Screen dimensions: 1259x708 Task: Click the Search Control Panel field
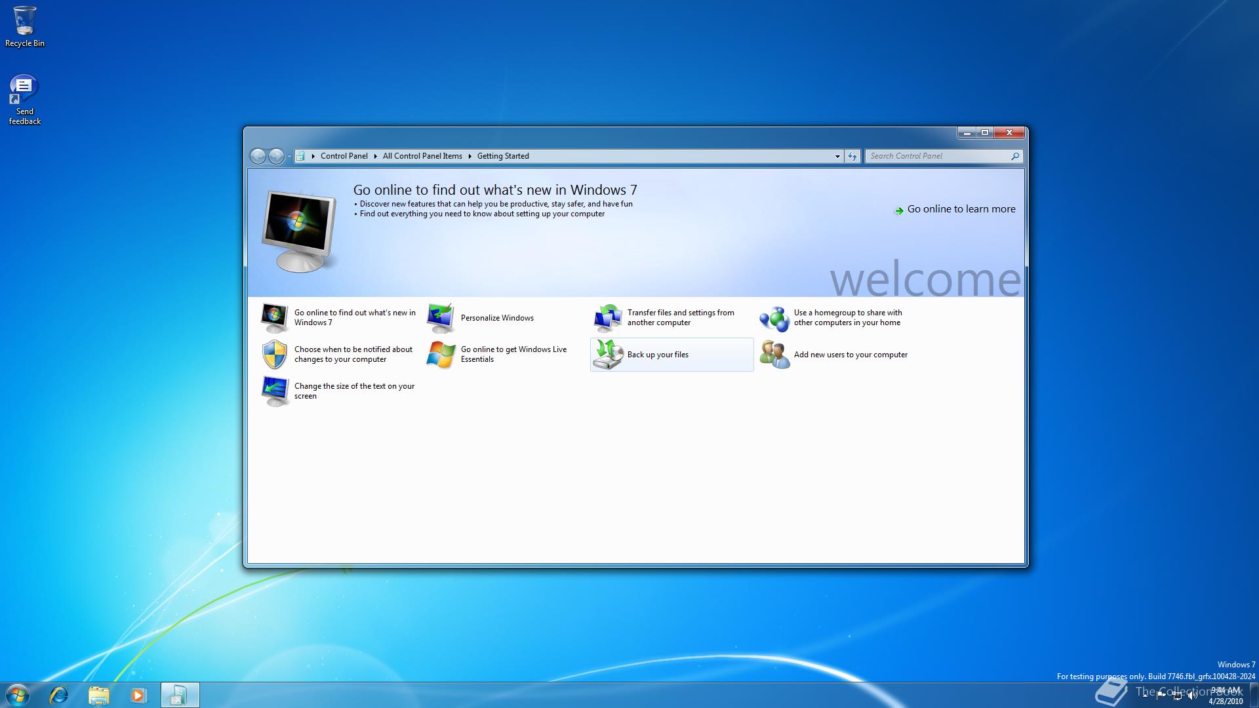click(x=938, y=156)
